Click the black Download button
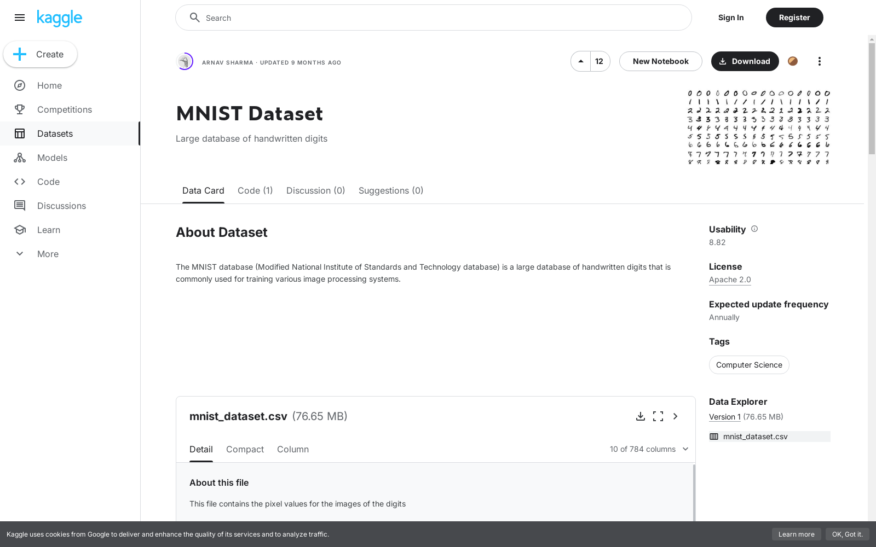Screen dimensions: 876x547 pyautogui.click(x=745, y=61)
